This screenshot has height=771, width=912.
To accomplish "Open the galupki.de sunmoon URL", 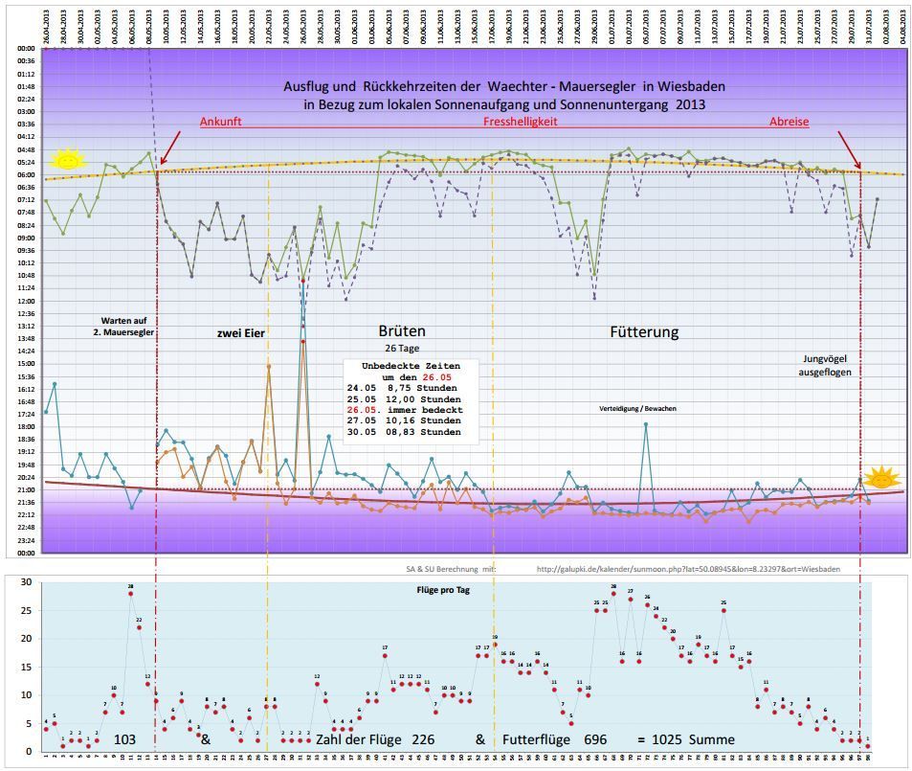I will tap(688, 568).
